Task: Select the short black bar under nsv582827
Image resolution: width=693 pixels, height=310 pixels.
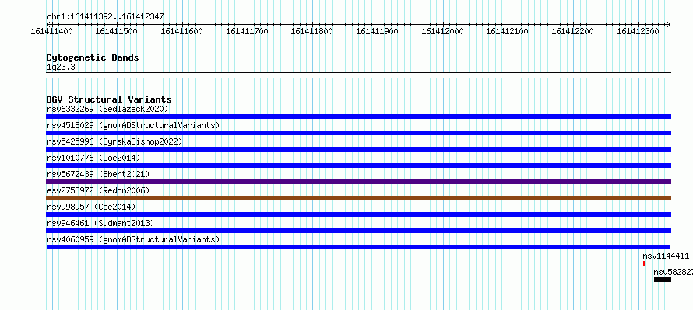Action: 663,280
